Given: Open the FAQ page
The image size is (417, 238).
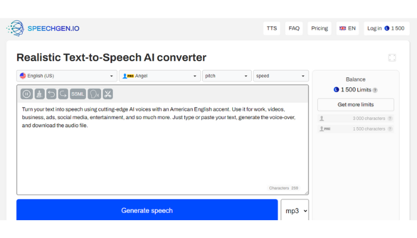Looking at the screenshot, I should [294, 28].
